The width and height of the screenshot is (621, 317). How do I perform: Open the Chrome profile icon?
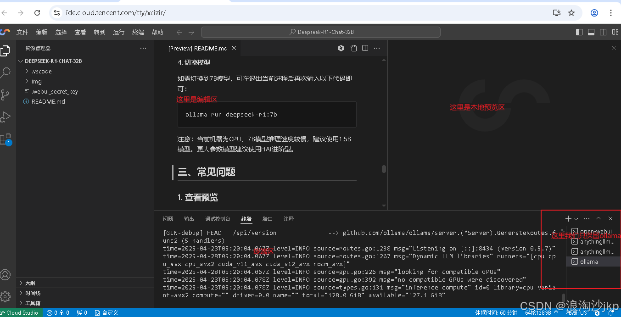click(594, 13)
